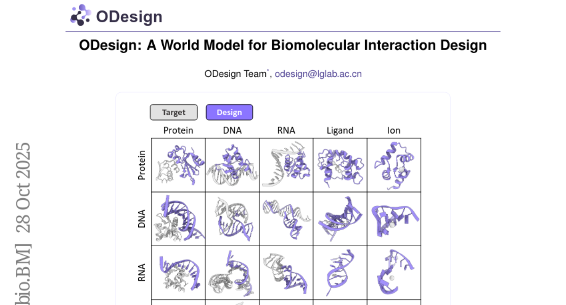This screenshot has width=566, height=305.
Task: Select the DNA row, Ion column structure
Action: pyautogui.click(x=393, y=219)
